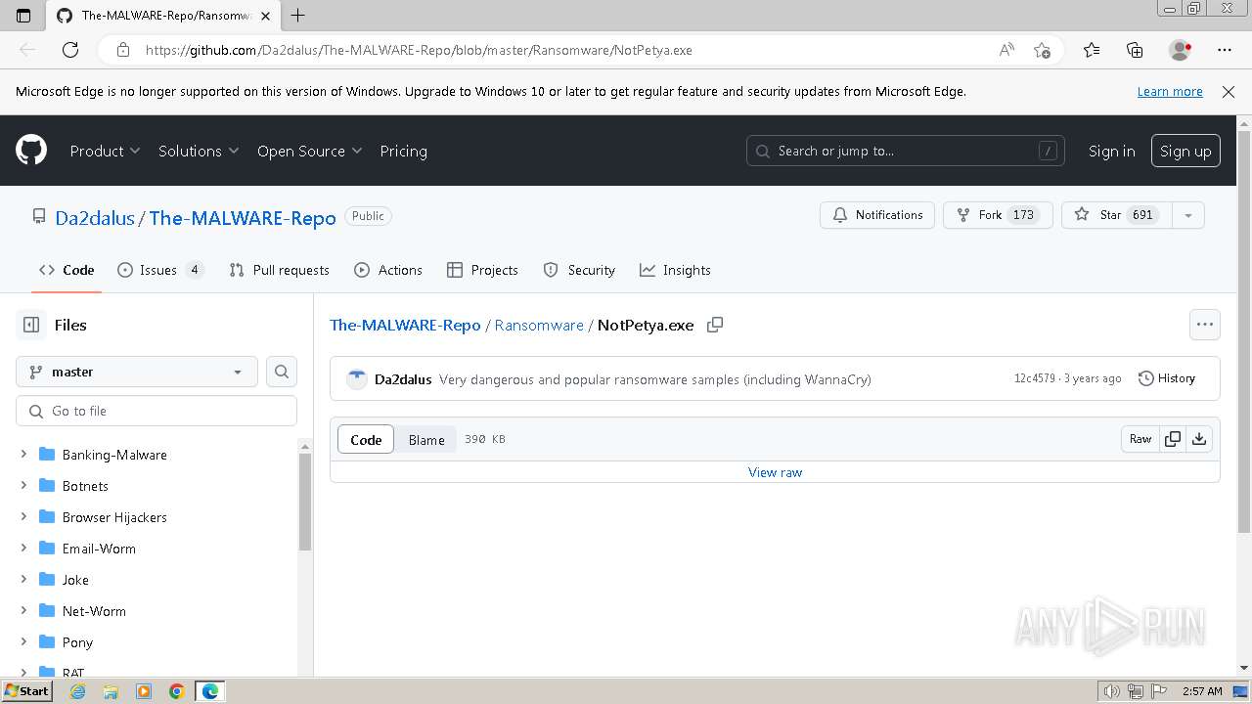Copy file path icon next to NotPetya.exe
This screenshot has width=1252, height=704.
coord(715,325)
